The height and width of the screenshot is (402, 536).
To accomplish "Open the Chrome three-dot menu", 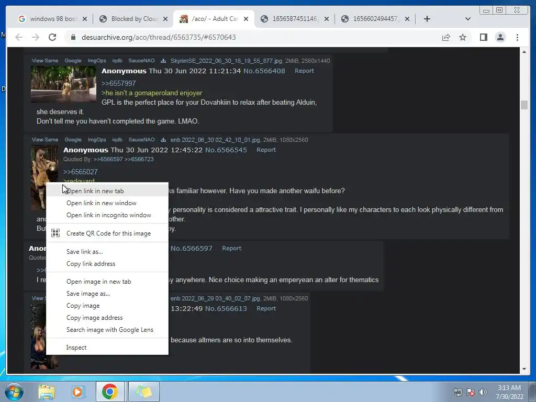I will (x=517, y=37).
